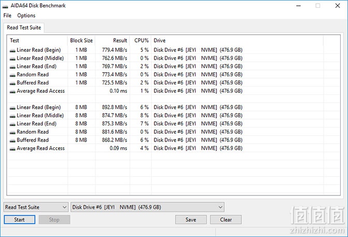The height and width of the screenshot is (237, 348).
Task: Click disk icon beside 8 MB Linear Read (Begin)
Action: [12, 108]
